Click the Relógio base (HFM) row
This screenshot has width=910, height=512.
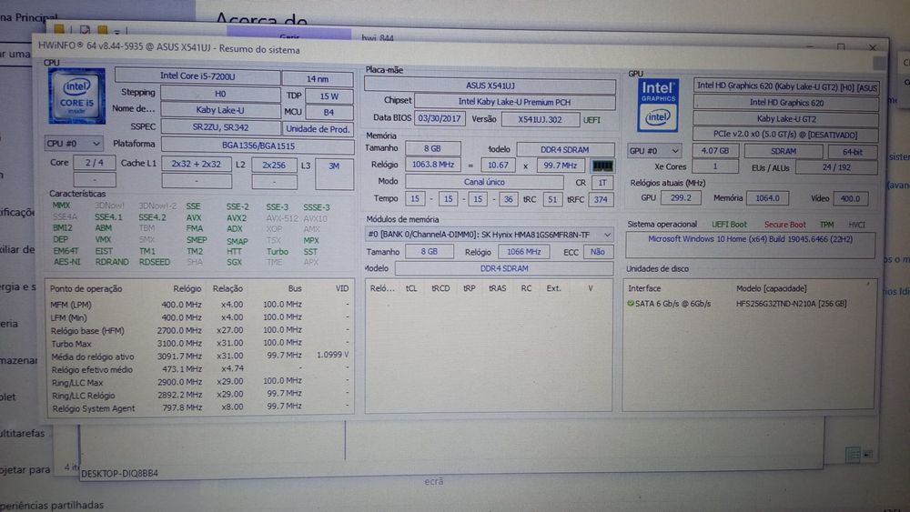199,330
